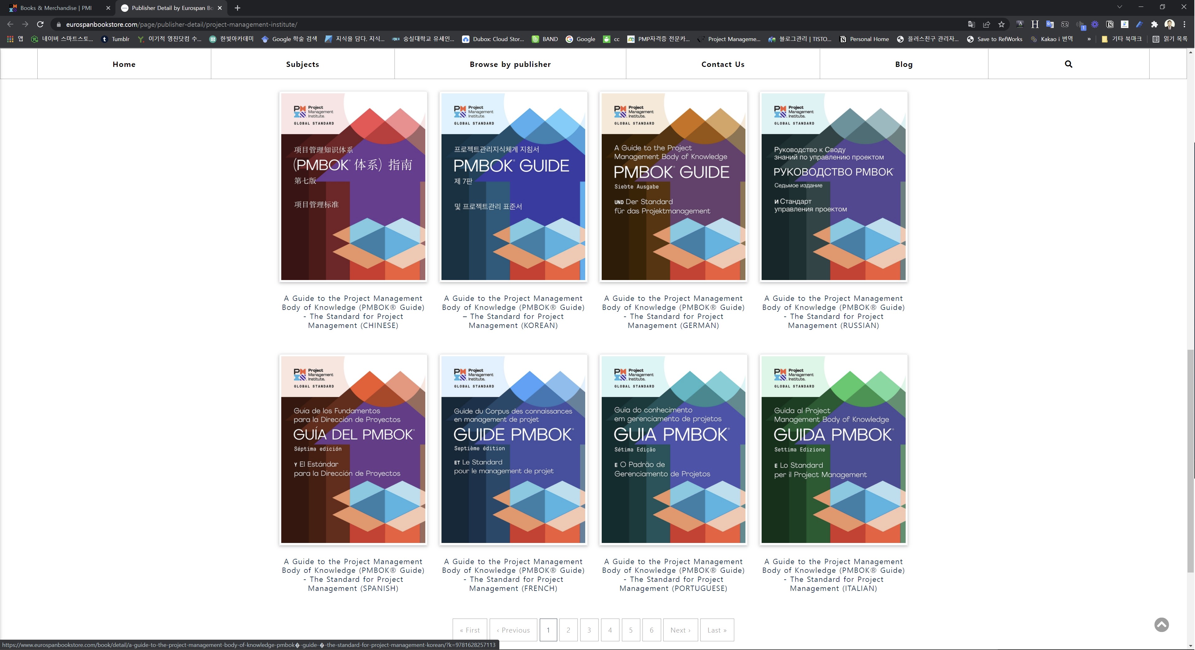Expand the hidden bookmarks overflow chevron
Image resolution: width=1195 pixels, height=650 pixels.
click(1089, 39)
